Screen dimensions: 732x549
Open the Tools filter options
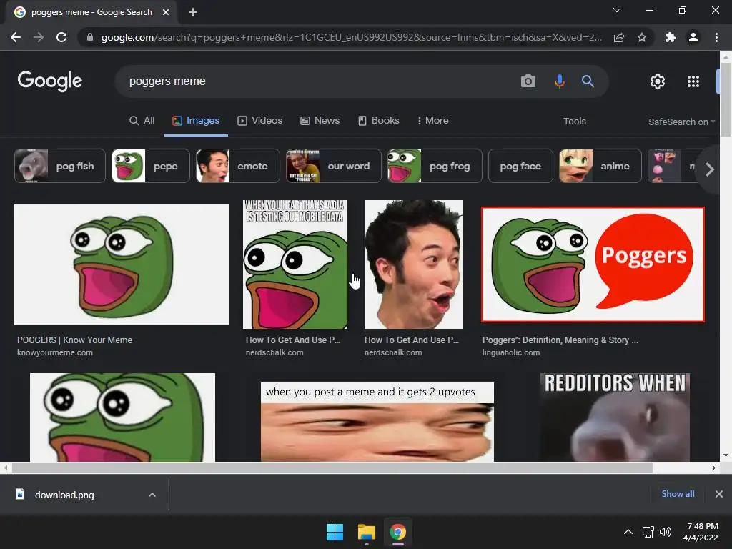(x=574, y=122)
